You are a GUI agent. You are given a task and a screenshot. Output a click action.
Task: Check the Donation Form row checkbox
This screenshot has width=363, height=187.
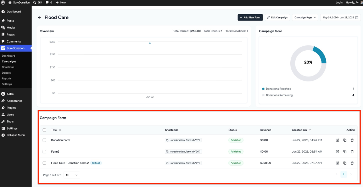[44, 140]
